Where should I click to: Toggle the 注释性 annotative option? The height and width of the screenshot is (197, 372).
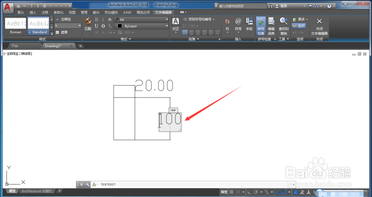coord(63,19)
